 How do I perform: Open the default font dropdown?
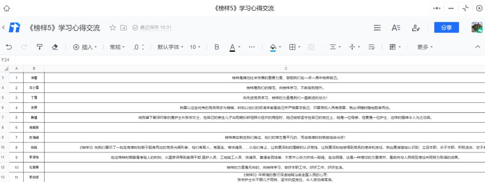(171, 47)
